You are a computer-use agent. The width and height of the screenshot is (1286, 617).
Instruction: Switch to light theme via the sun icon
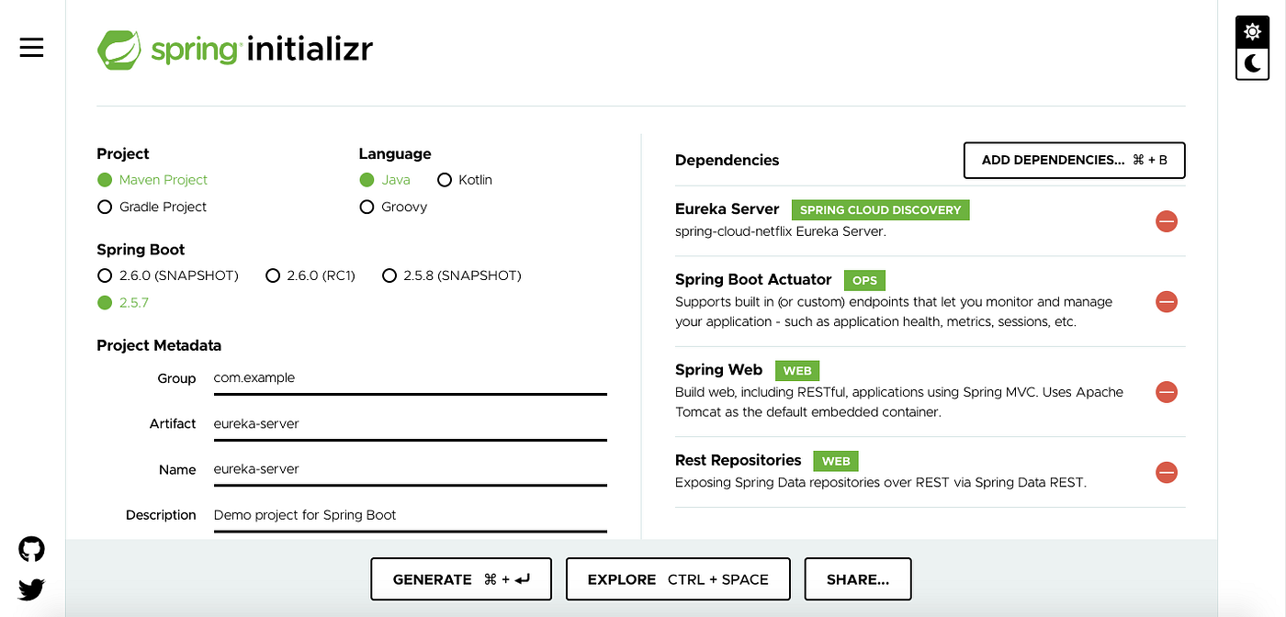pos(1252,31)
